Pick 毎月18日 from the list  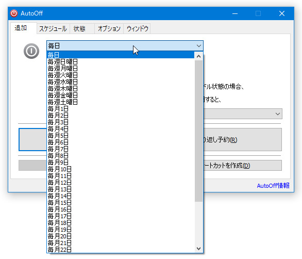click(121, 223)
